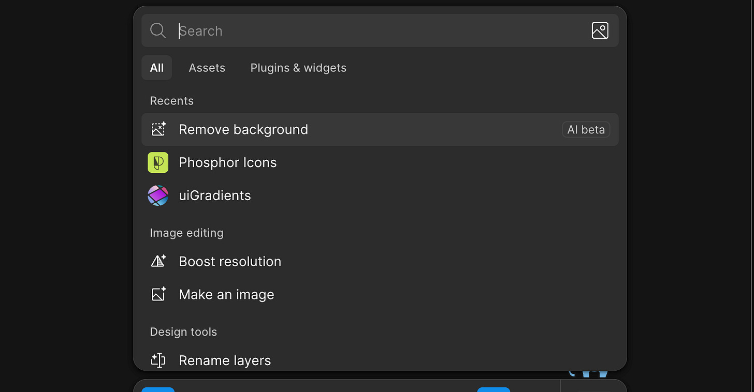Click the Rename layers icon
This screenshot has width=754, height=392.
158,360
